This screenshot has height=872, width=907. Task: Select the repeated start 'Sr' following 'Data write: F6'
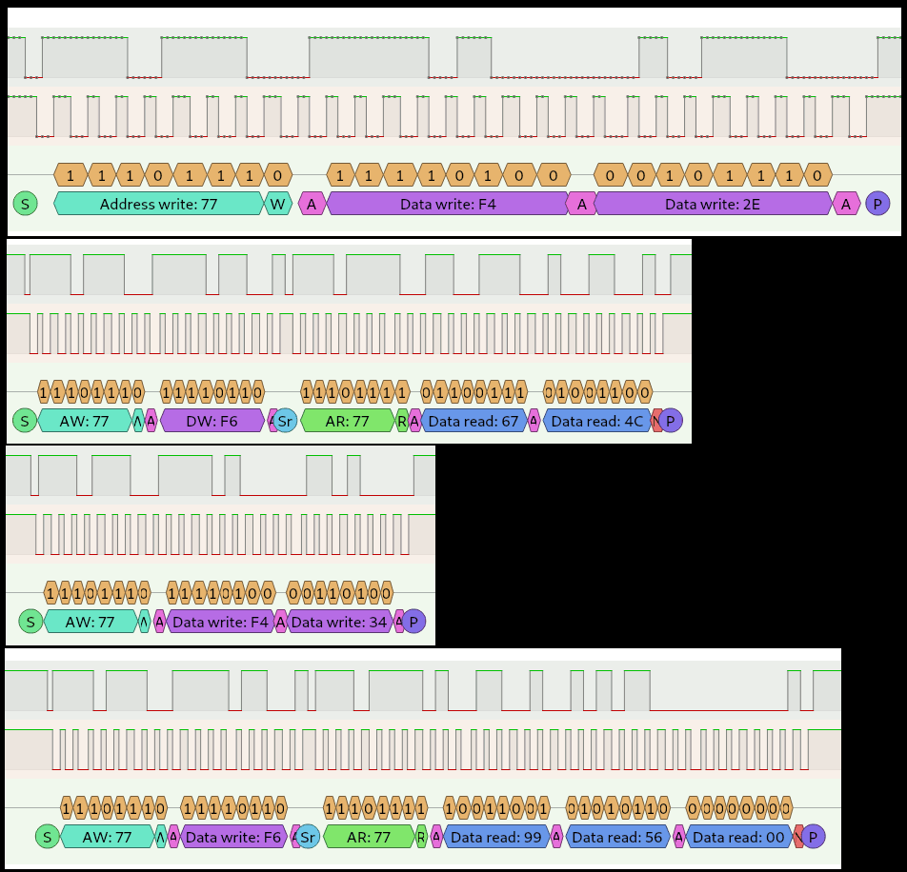tap(308, 837)
